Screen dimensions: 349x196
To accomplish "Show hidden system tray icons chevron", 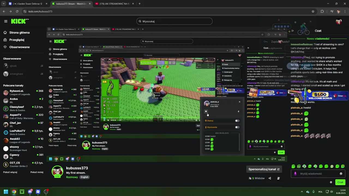I will click(x=302, y=192).
